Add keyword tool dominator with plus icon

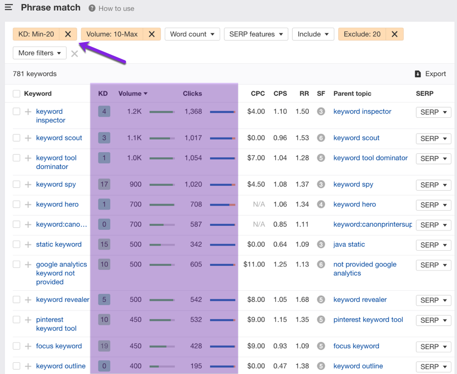[x=28, y=158]
